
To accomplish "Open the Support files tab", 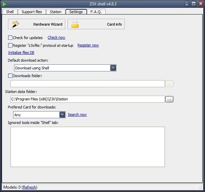I will coord(32,12).
